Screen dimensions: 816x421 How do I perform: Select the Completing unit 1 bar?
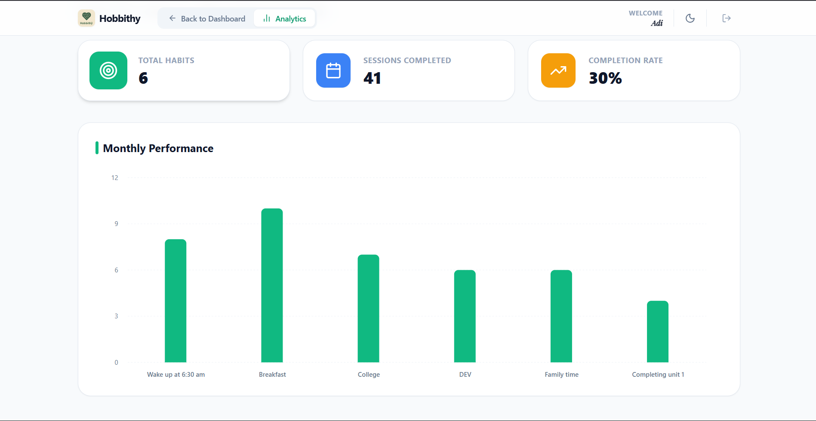pyautogui.click(x=658, y=331)
